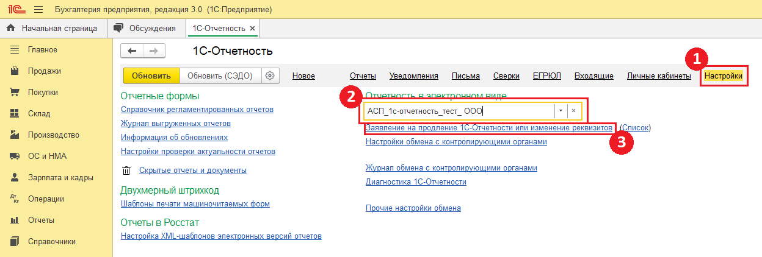The image size is (762, 257).
Task: Switch to the Начальная страница tab
Action: point(53,28)
